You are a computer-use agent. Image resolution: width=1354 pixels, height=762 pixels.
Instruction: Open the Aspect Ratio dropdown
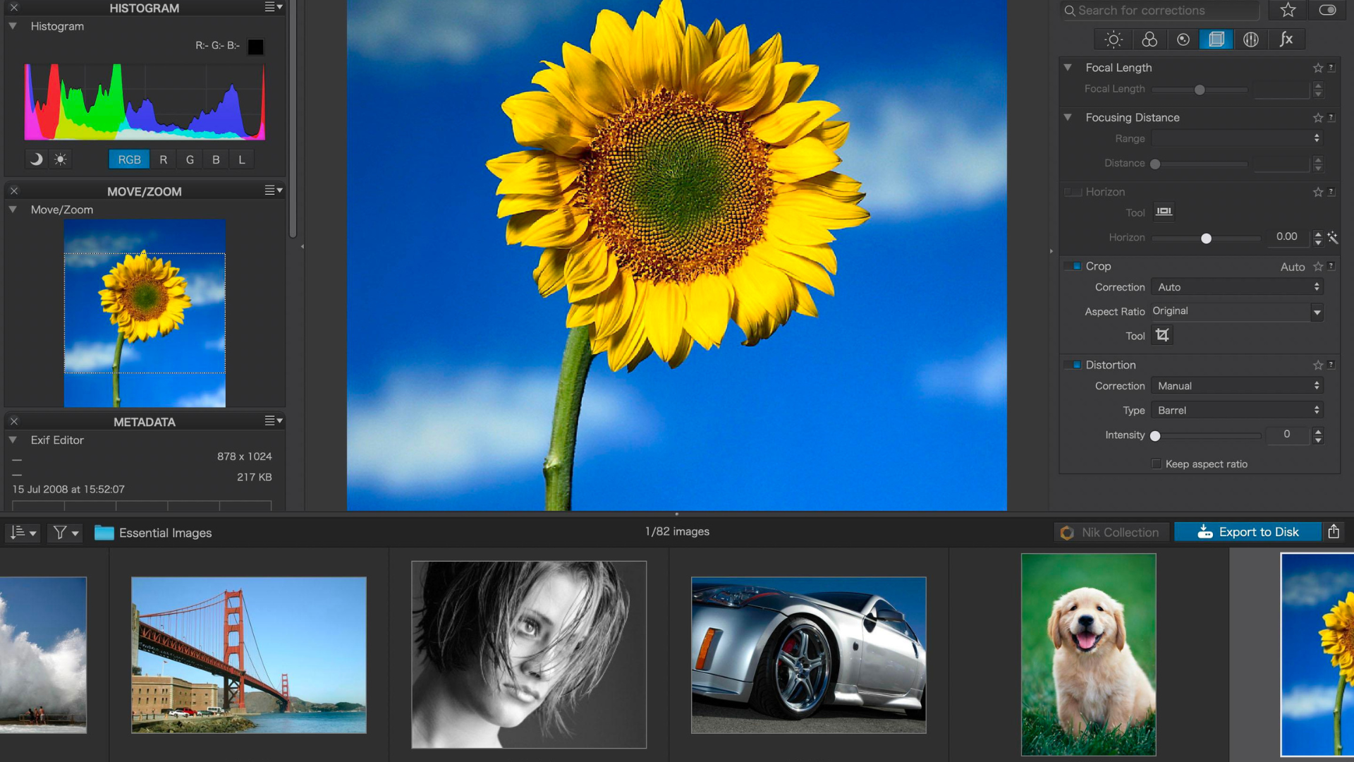click(x=1236, y=311)
